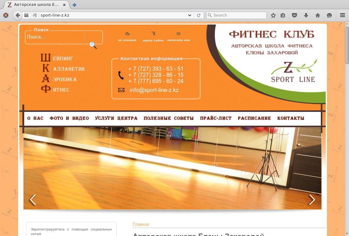Viewport: 349px width, 236px height.
Task: Open the Downloads arrow icon
Action: point(306,15)
